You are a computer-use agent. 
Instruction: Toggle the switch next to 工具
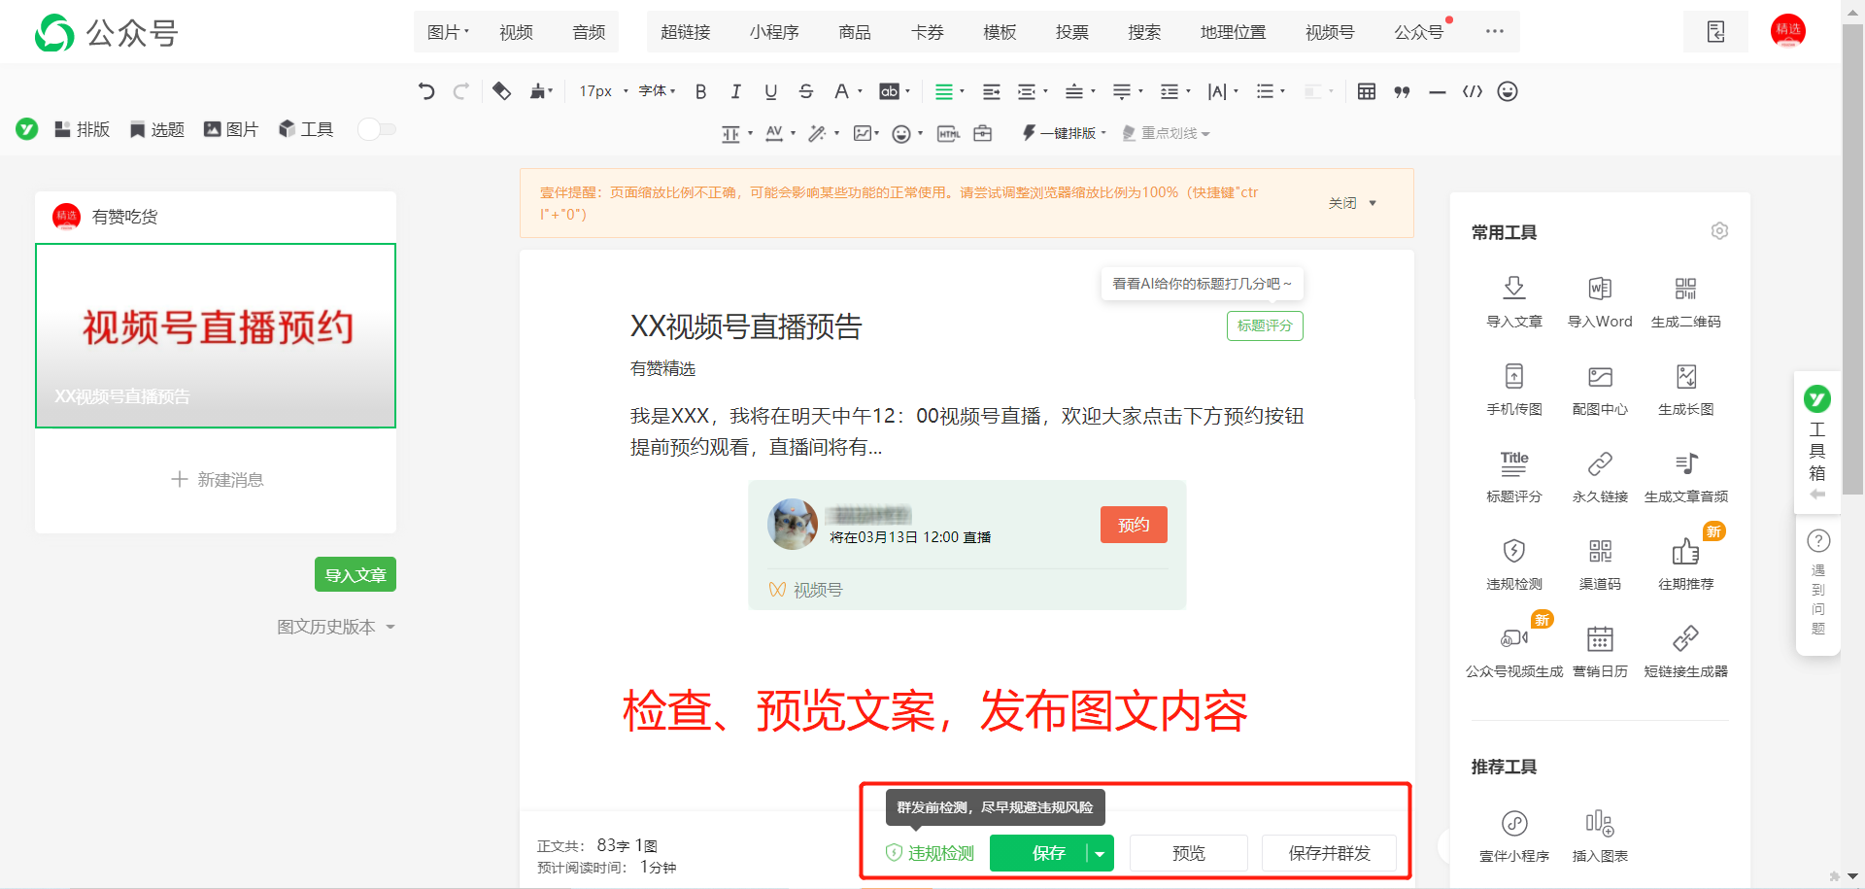[x=377, y=129]
